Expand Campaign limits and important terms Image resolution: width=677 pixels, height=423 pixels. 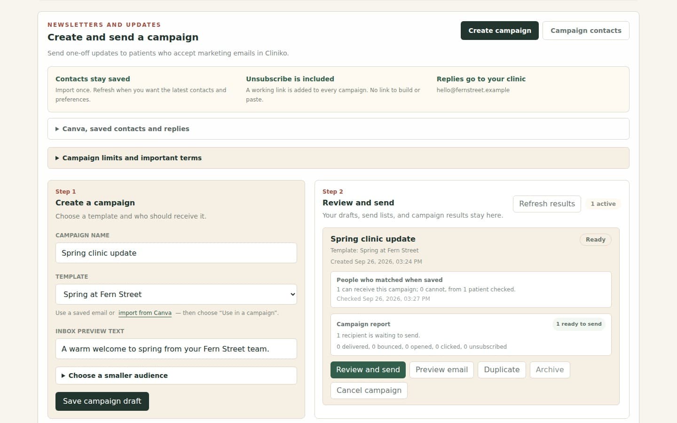[x=338, y=158]
